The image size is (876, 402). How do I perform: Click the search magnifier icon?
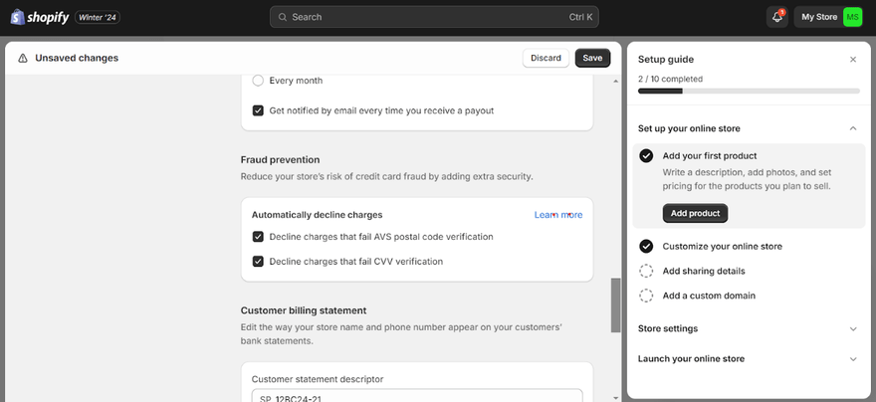pyautogui.click(x=283, y=17)
